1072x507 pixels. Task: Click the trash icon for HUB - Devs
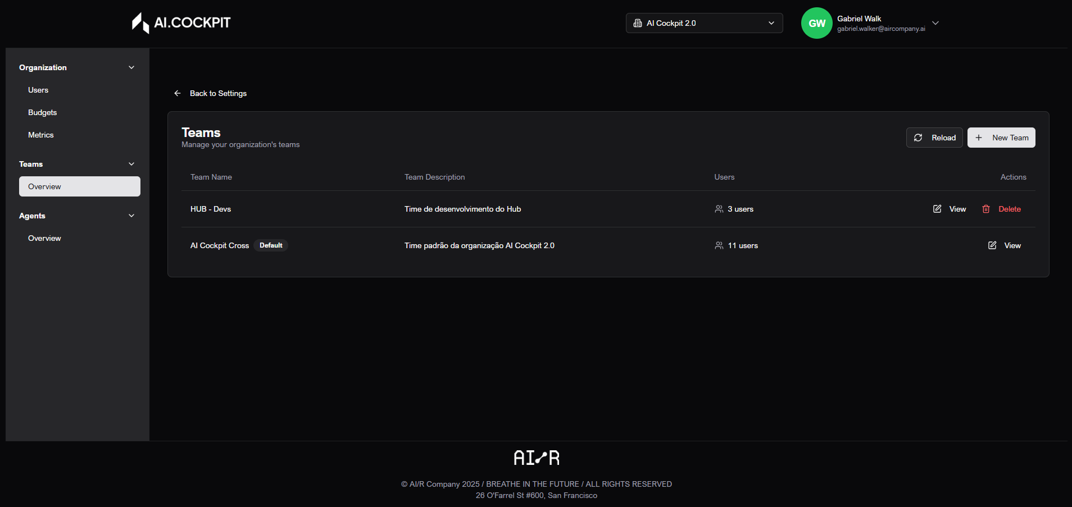[985, 209]
